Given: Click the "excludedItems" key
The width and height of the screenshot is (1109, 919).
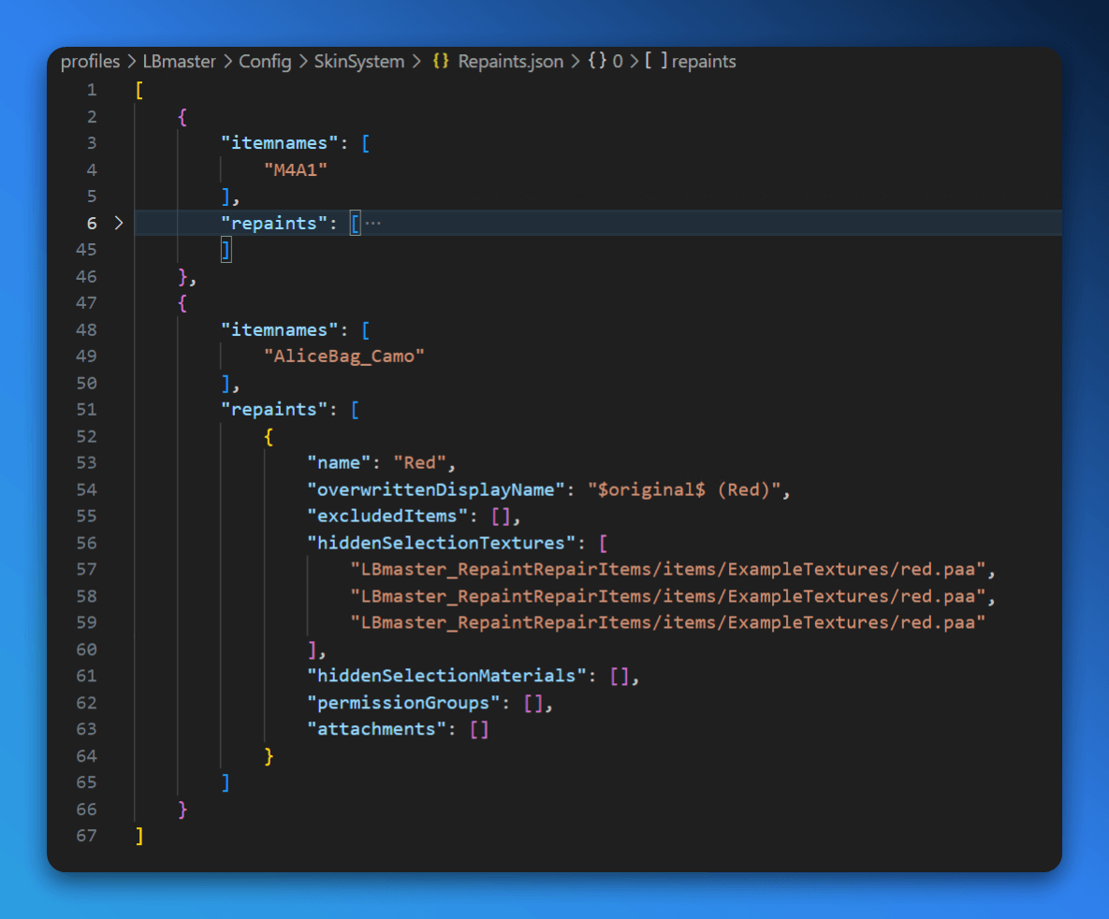Looking at the screenshot, I should click(387, 517).
